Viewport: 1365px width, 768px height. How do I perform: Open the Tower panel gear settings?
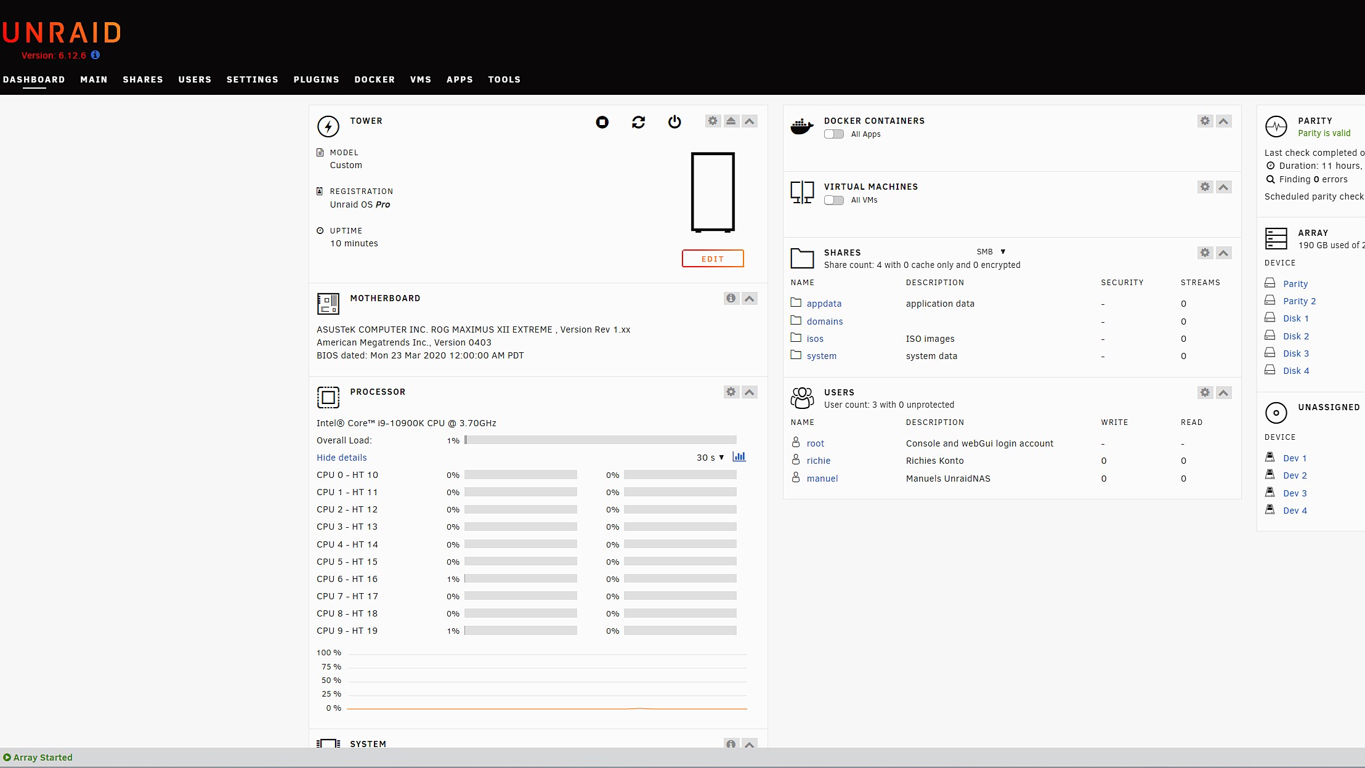point(713,121)
